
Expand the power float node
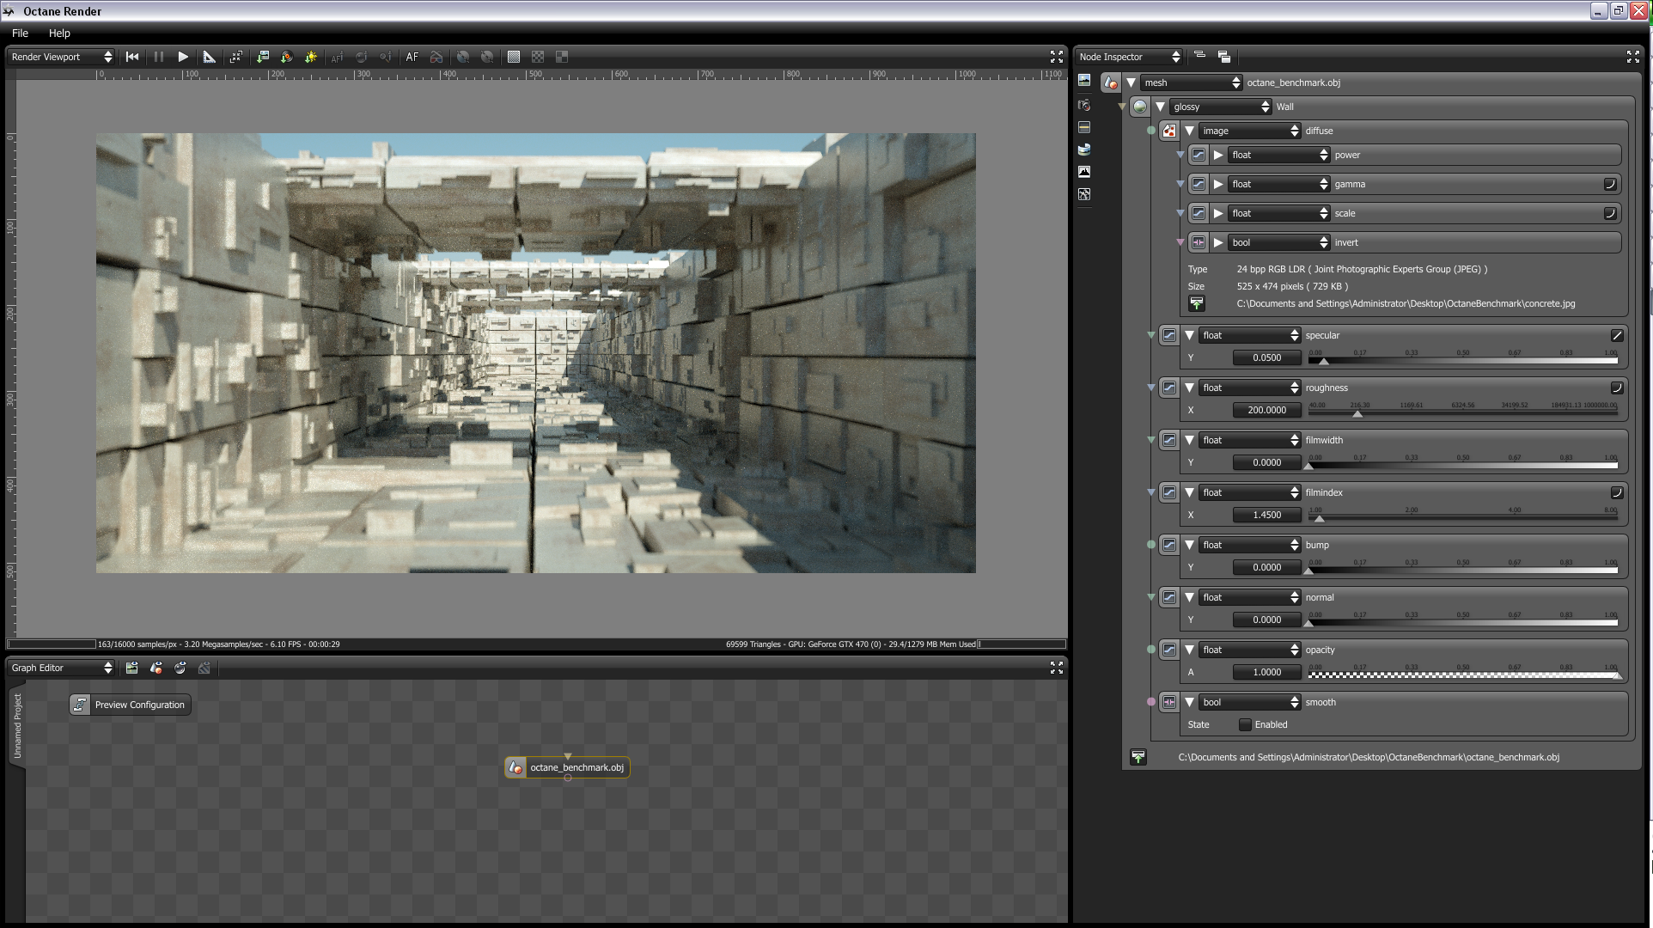coord(1218,155)
